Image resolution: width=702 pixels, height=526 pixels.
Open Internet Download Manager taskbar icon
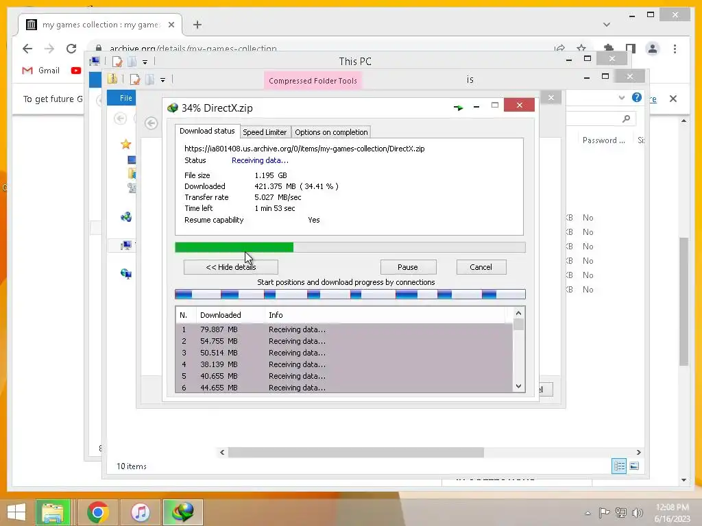[x=182, y=512]
